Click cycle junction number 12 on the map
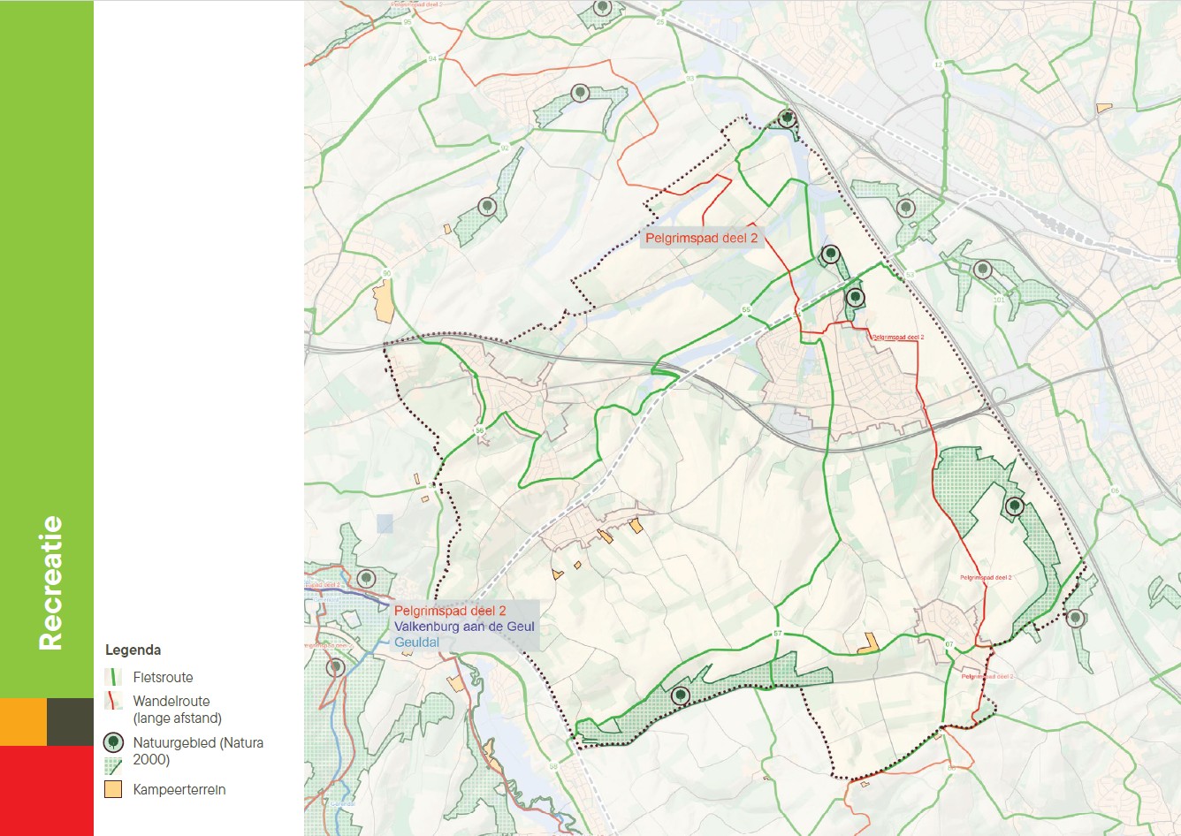This screenshot has width=1181, height=836. 938,65
